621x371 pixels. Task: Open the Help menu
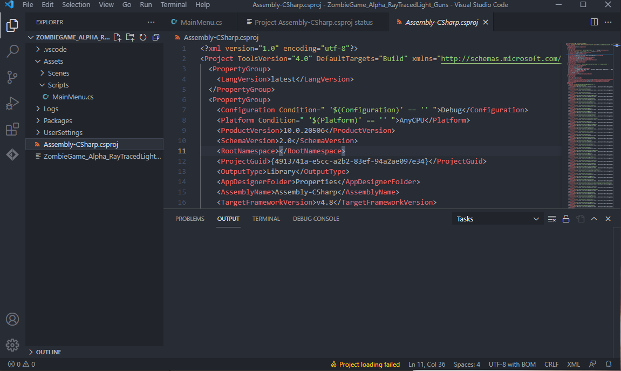[x=202, y=5]
